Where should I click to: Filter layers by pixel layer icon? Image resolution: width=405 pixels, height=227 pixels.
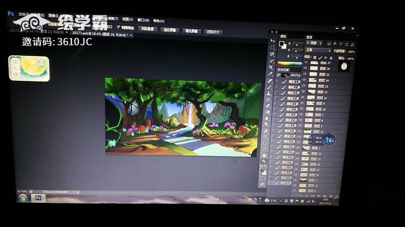(x=329, y=43)
